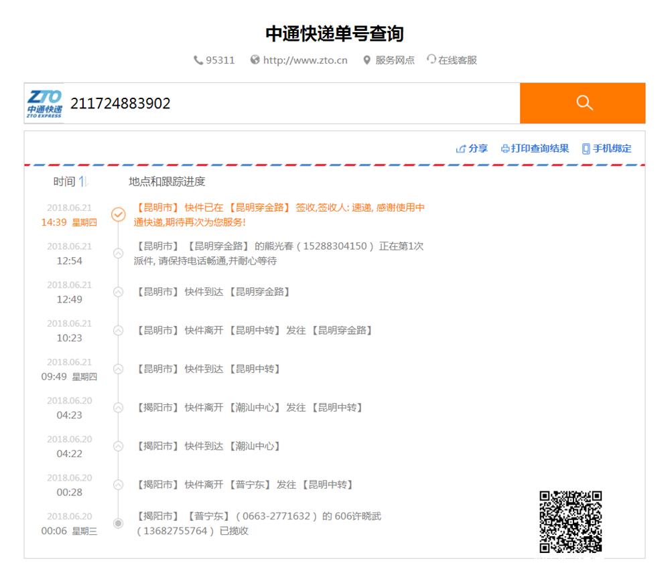Screen dimensions: 670x569
Task: Click the 04:22 timeline marker
Action: [x=119, y=446]
